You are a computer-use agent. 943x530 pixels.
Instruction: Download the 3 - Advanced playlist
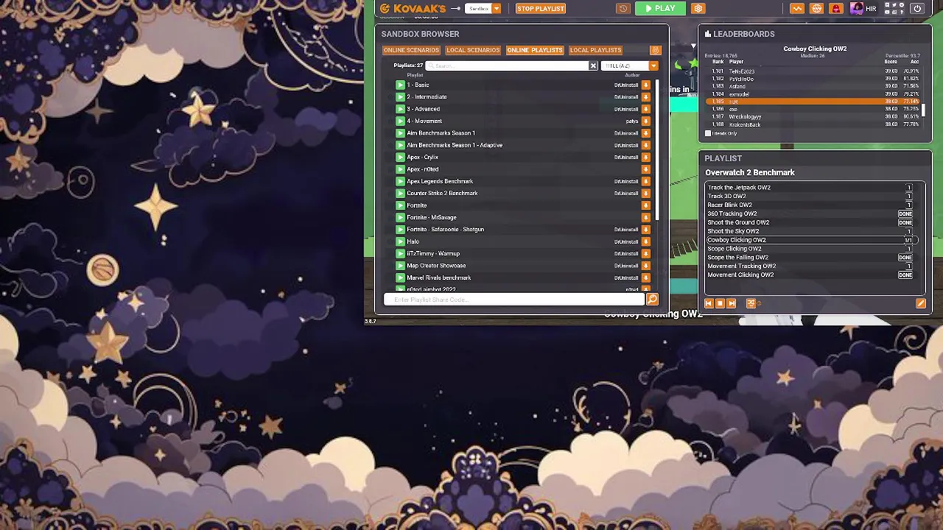click(645, 109)
